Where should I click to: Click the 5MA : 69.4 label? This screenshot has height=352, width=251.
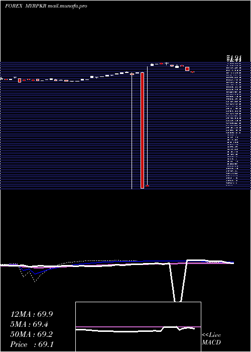[x=29, y=324]
